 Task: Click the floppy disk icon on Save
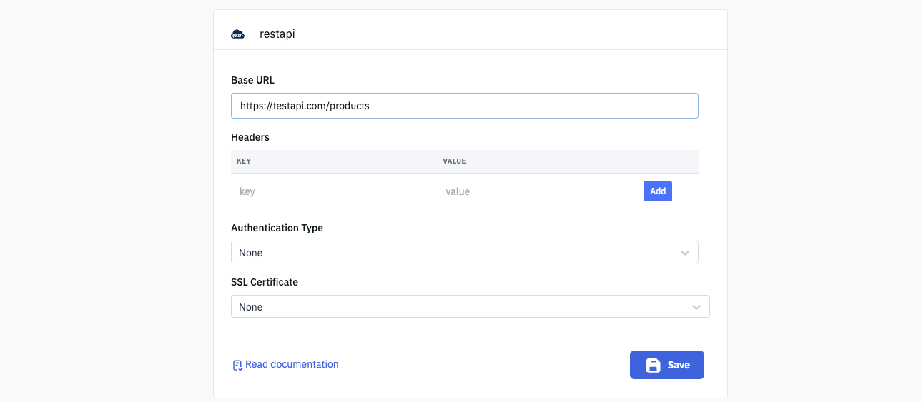pos(653,365)
